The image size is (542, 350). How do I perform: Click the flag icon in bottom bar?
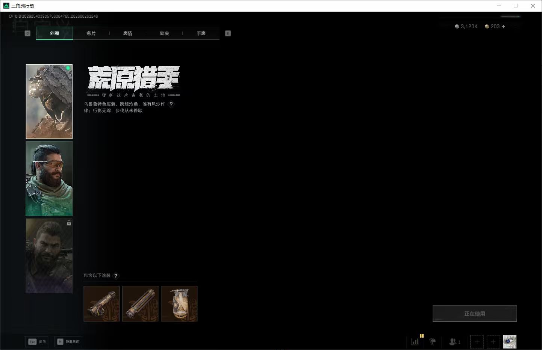tap(433, 342)
